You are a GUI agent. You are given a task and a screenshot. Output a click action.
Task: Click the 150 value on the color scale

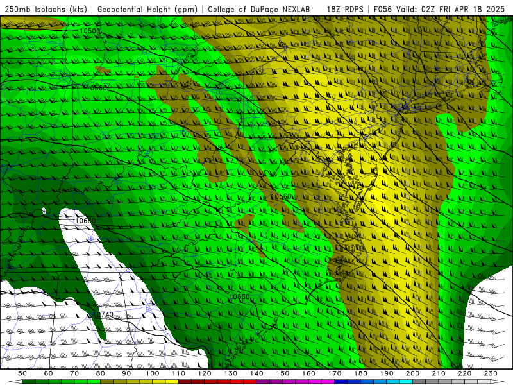pyautogui.click(x=283, y=373)
